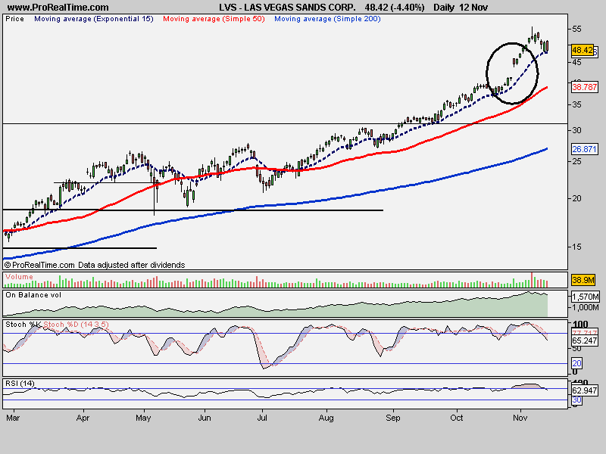
Task: Click the Jun date axis label
Action: 205,418
